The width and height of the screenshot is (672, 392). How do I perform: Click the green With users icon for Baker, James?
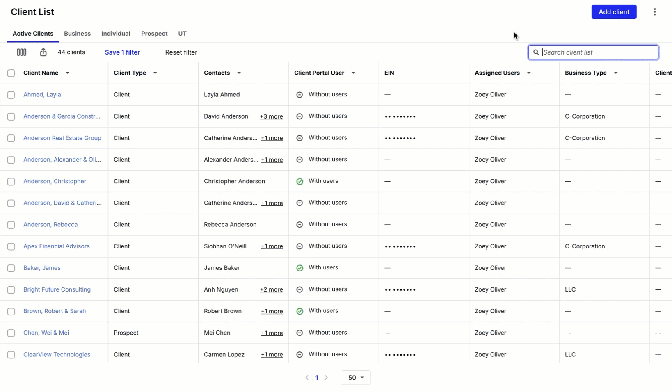point(299,268)
